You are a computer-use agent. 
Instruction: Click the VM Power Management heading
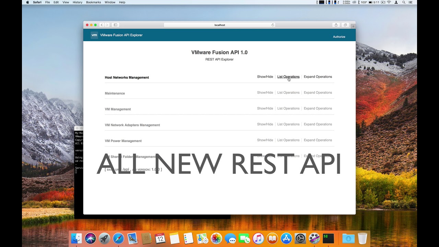(x=123, y=141)
